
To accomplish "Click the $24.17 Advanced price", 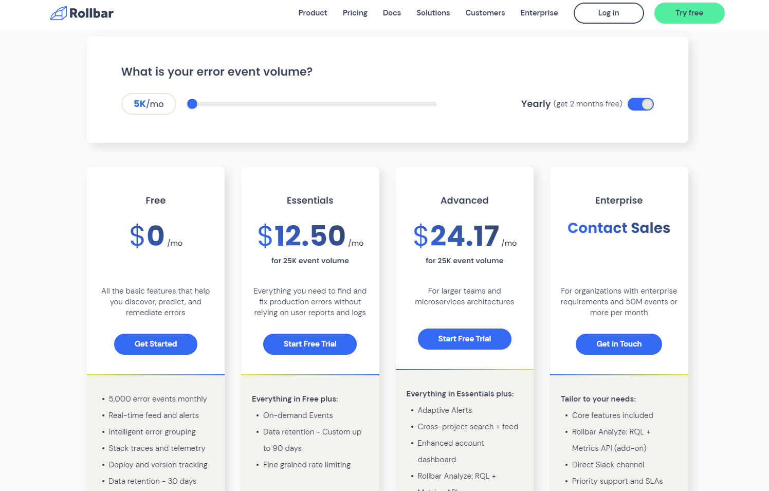I will (456, 236).
